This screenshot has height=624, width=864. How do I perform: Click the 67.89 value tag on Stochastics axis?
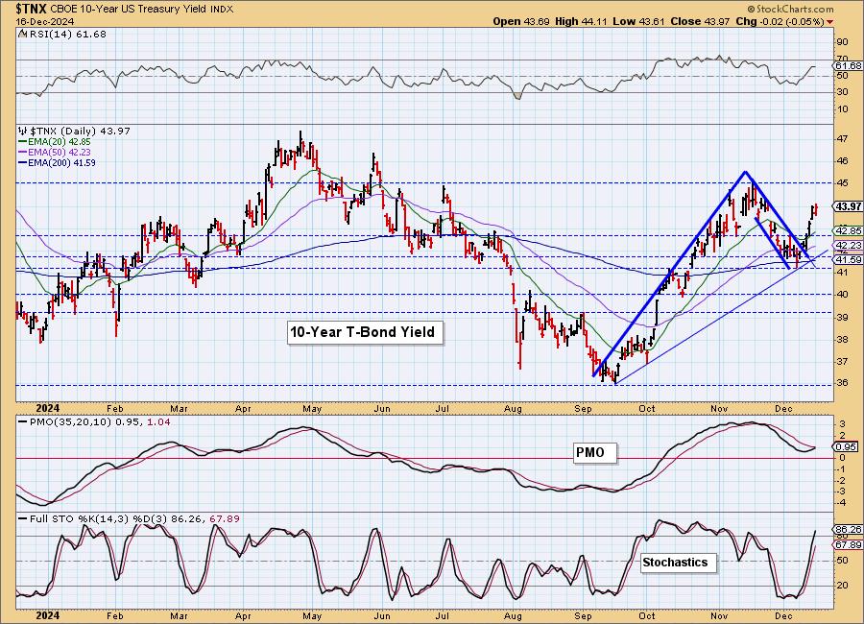point(848,545)
